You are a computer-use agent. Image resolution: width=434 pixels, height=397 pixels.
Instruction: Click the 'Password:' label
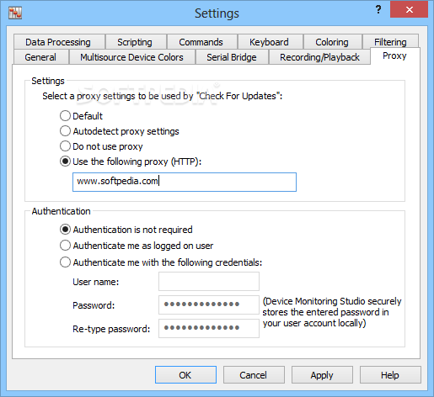pyautogui.click(x=94, y=305)
